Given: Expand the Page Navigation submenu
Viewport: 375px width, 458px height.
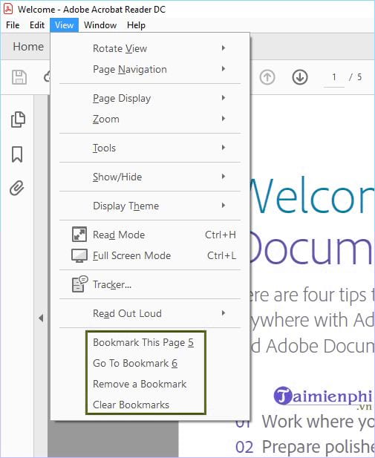Looking at the screenshot, I should 150,69.
